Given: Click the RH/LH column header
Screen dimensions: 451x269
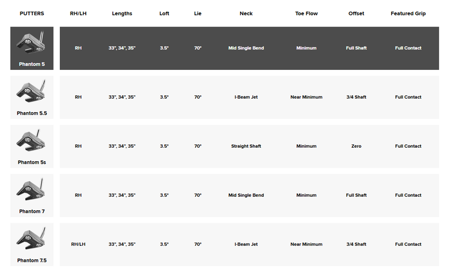Looking at the screenshot, I should coord(78,14).
